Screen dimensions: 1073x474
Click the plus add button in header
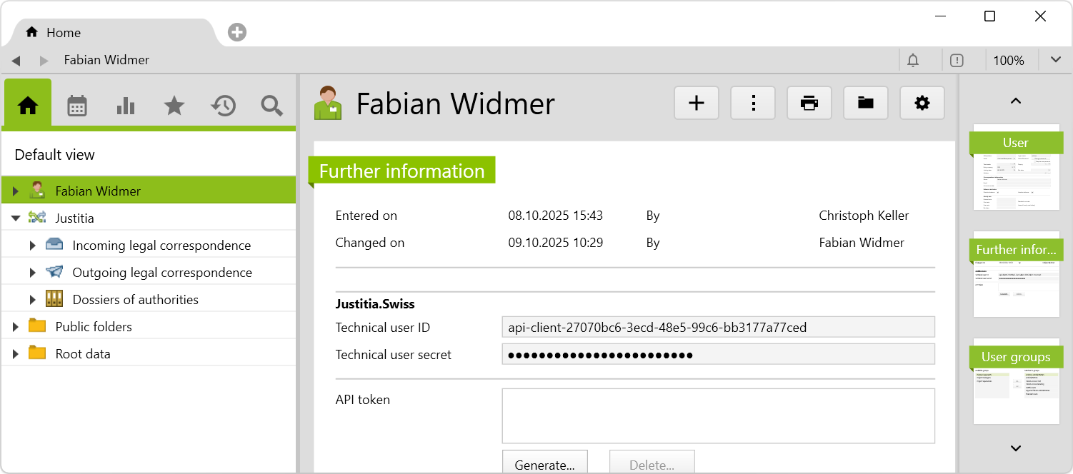(696, 104)
